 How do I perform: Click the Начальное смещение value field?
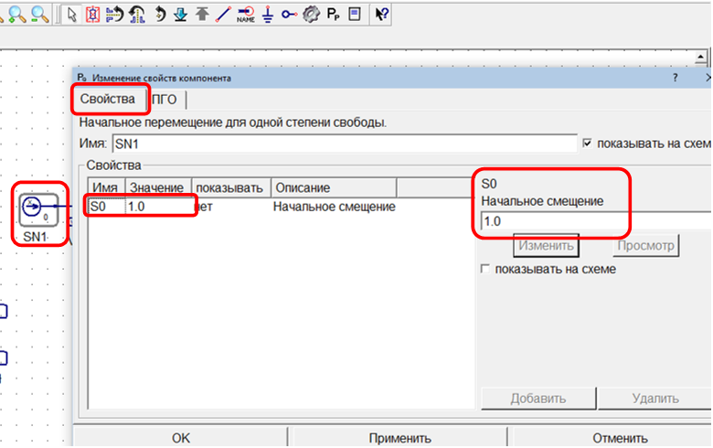click(x=594, y=221)
